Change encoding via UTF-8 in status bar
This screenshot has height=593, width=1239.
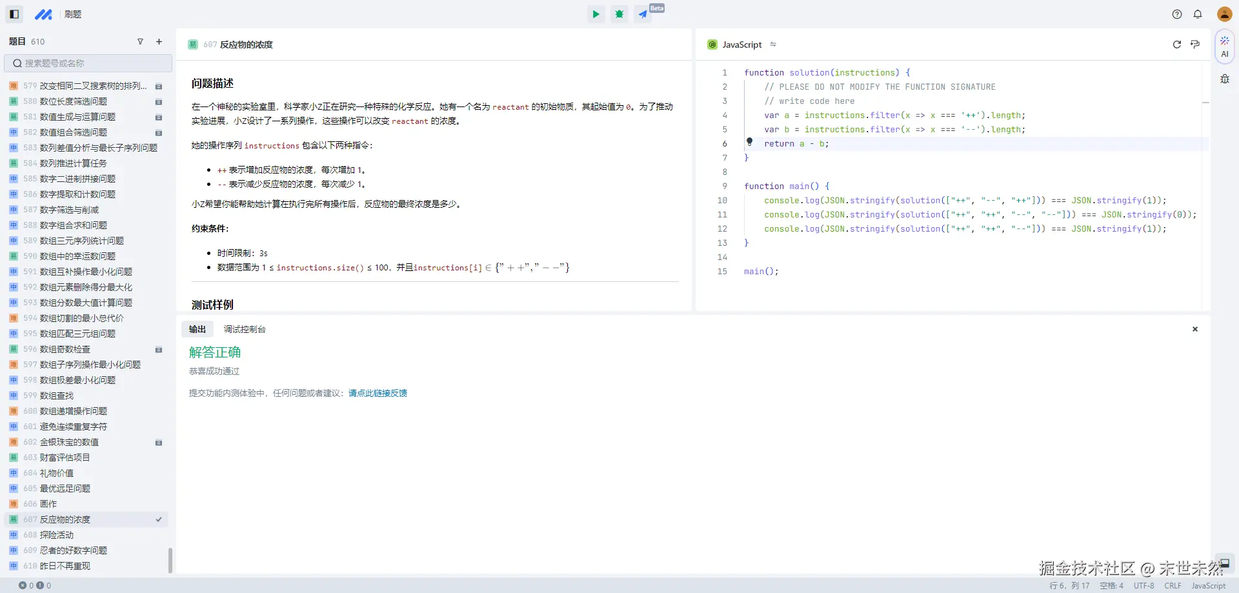1143,585
